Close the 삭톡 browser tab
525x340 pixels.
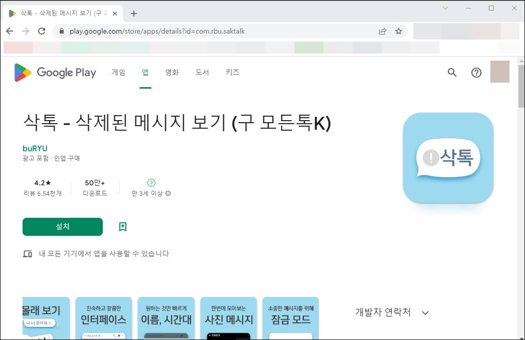115,14
